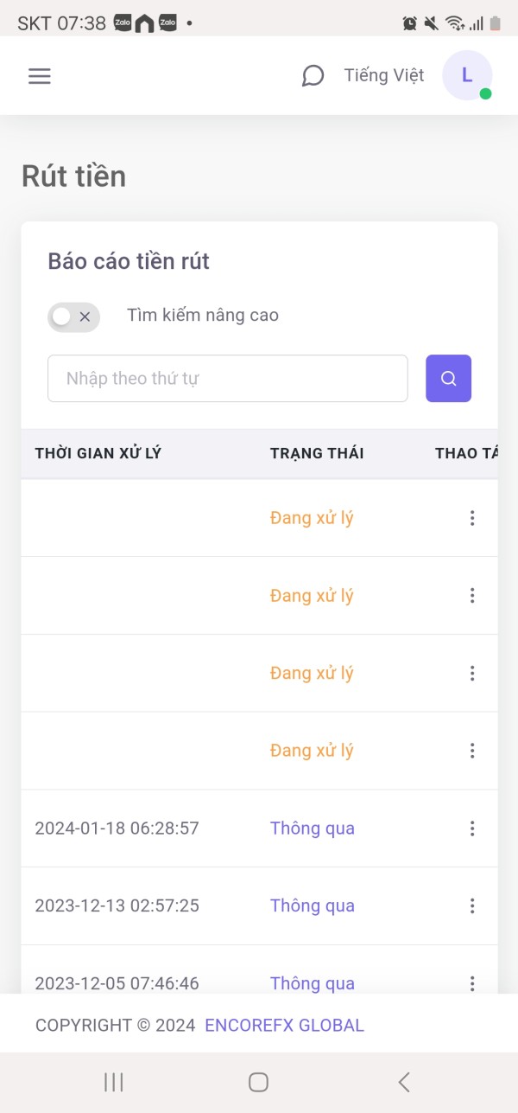This screenshot has width=518, height=1113.
Task: Open Android recent apps button
Action: 114,1082
